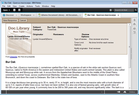Click the search magnifier icon
139x95 pixels.
(136, 10)
